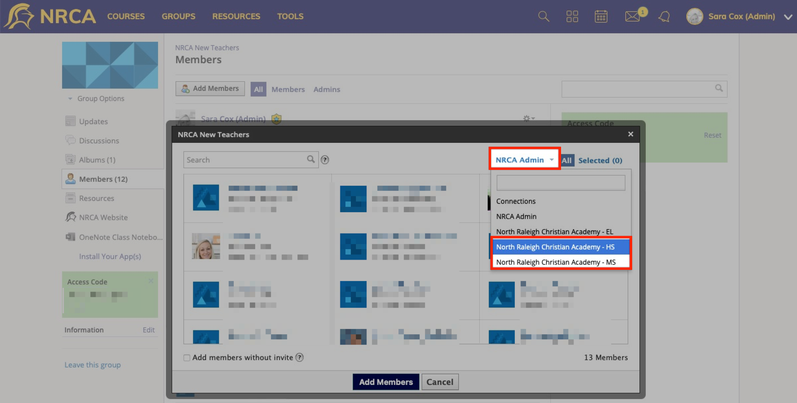Click the Add Members button in dialog
797x403 pixels.
pos(386,382)
